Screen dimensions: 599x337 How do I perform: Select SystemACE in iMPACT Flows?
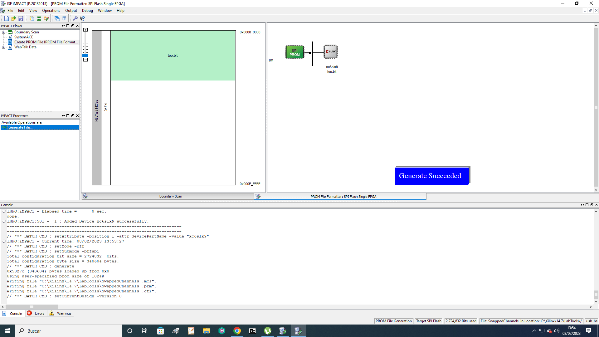(x=23, y=37)
